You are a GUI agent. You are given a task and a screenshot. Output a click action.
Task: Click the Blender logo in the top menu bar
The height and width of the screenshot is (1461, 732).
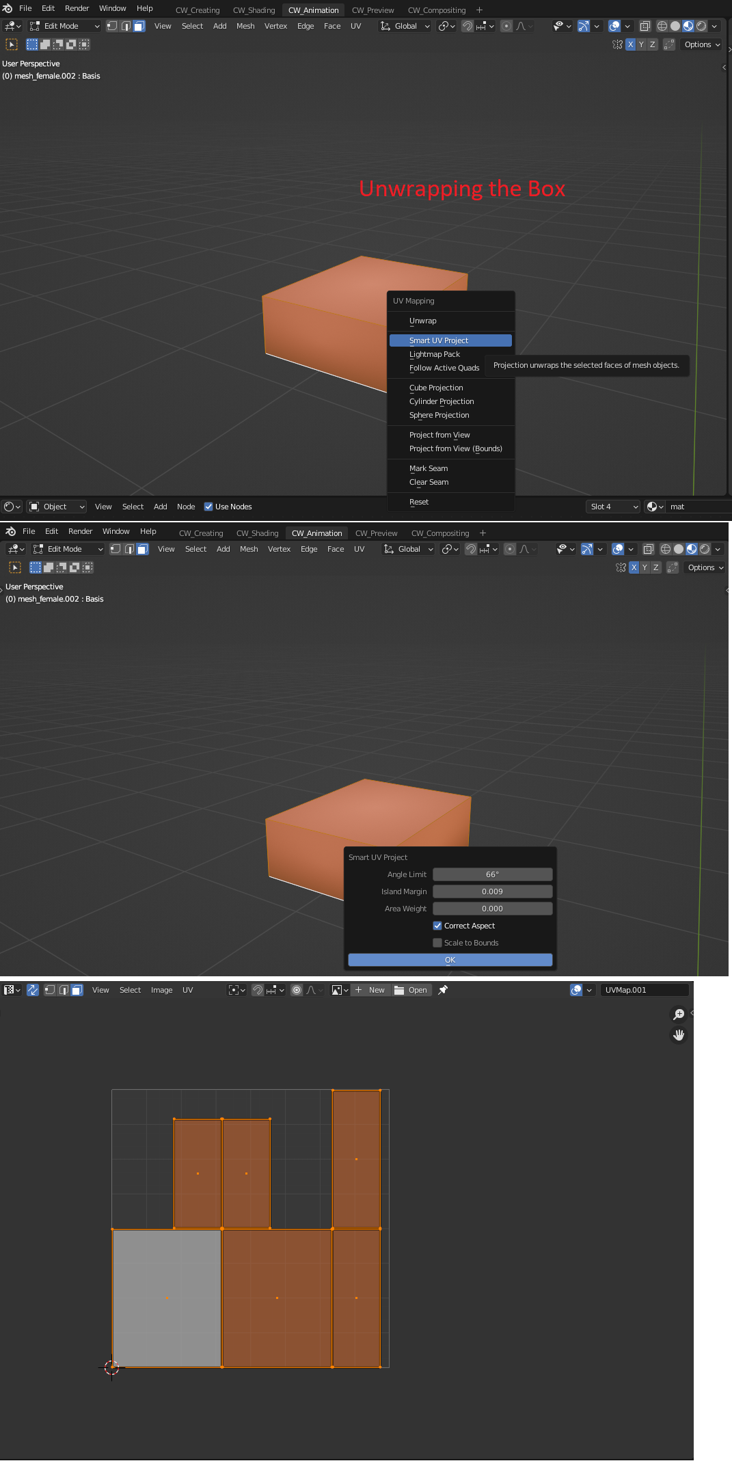(x=8, y=8)
